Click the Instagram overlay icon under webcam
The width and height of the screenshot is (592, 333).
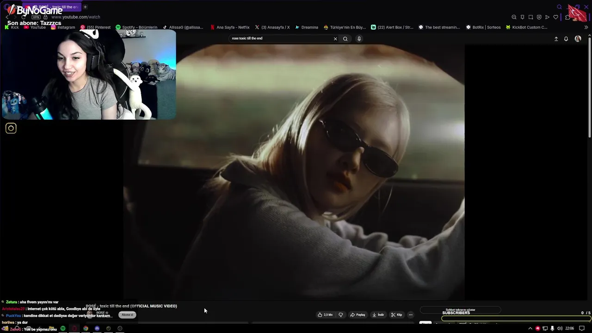[11, 129]
